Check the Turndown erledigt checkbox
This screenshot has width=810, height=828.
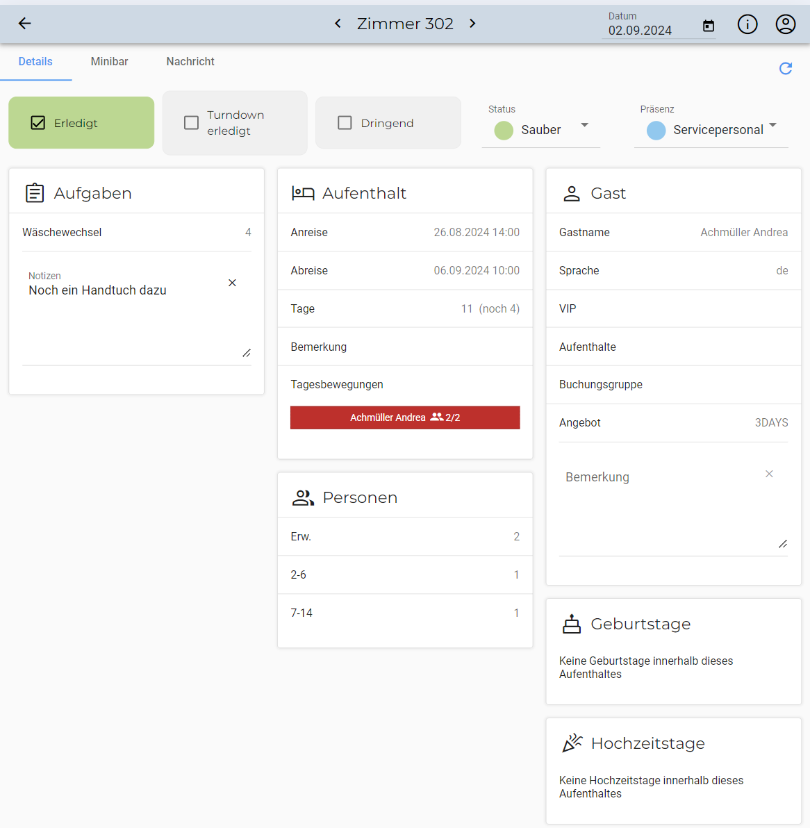coord(192,123)
